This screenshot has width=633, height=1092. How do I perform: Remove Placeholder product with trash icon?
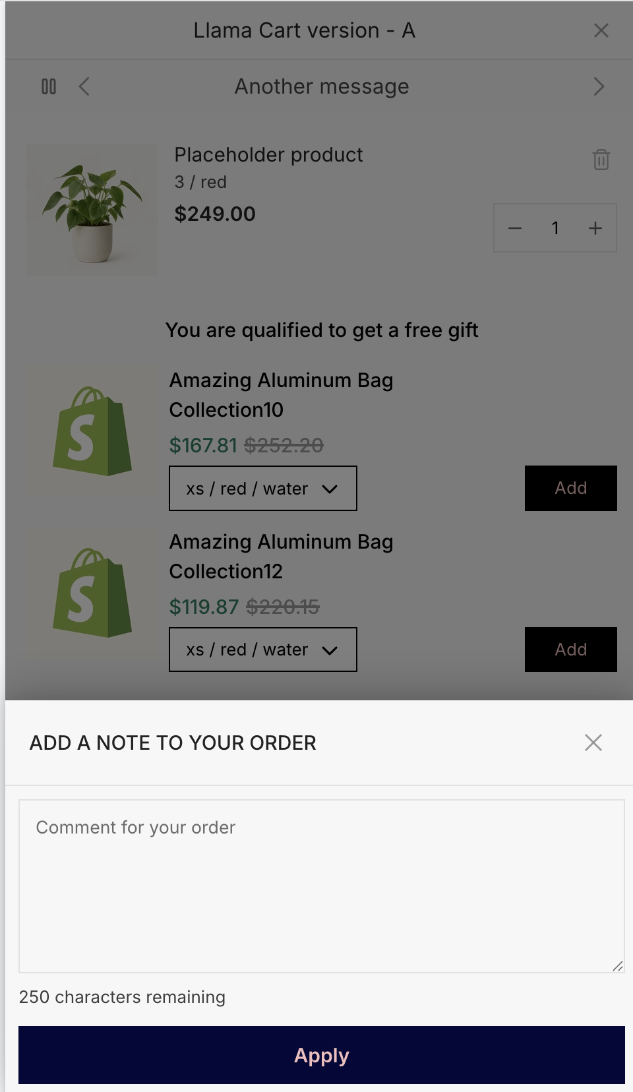pos(601,160)
